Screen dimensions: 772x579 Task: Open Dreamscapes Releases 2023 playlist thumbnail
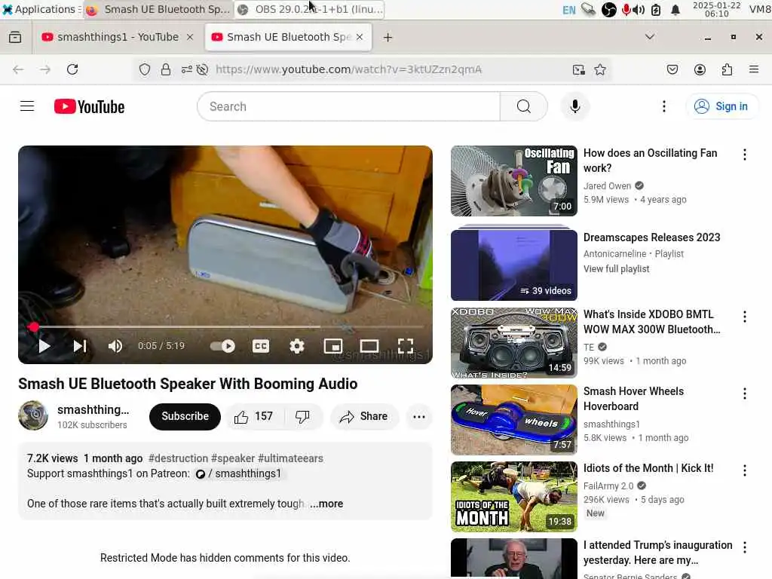click(514, 263)
